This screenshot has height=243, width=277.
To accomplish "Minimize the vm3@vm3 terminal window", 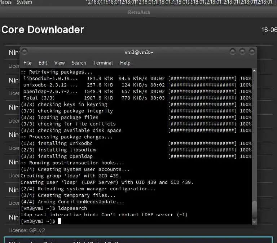I will (233, 52).
